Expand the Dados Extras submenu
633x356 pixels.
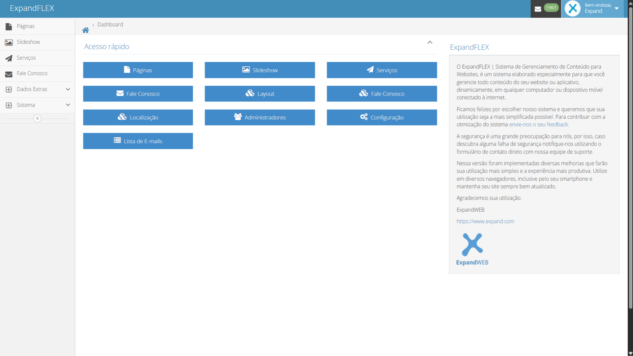click(x=68, y=89)
